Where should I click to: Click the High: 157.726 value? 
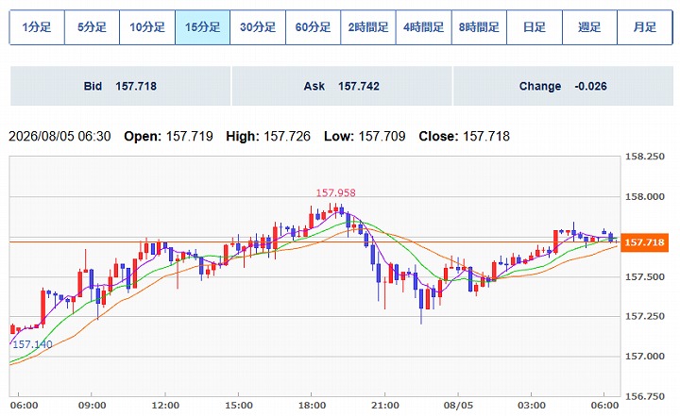point(268,137)
